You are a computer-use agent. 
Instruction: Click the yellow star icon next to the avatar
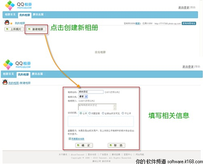11,23
